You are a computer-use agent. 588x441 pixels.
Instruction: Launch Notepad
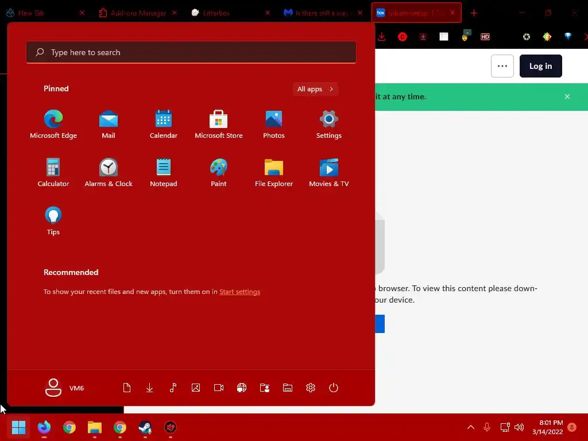[164, 172]
